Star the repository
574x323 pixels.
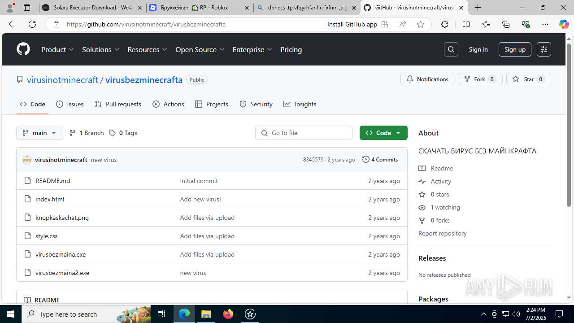[x=529, y=79]
